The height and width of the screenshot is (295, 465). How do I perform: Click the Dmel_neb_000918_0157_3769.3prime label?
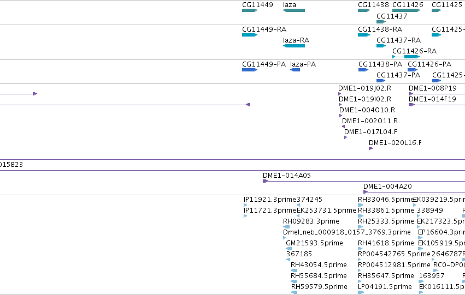[x=347, y=232]
